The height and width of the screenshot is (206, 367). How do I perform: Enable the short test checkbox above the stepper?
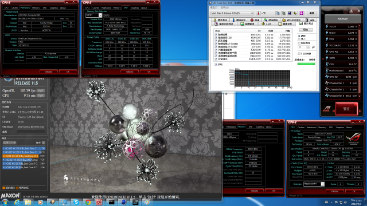pos(299,43)
